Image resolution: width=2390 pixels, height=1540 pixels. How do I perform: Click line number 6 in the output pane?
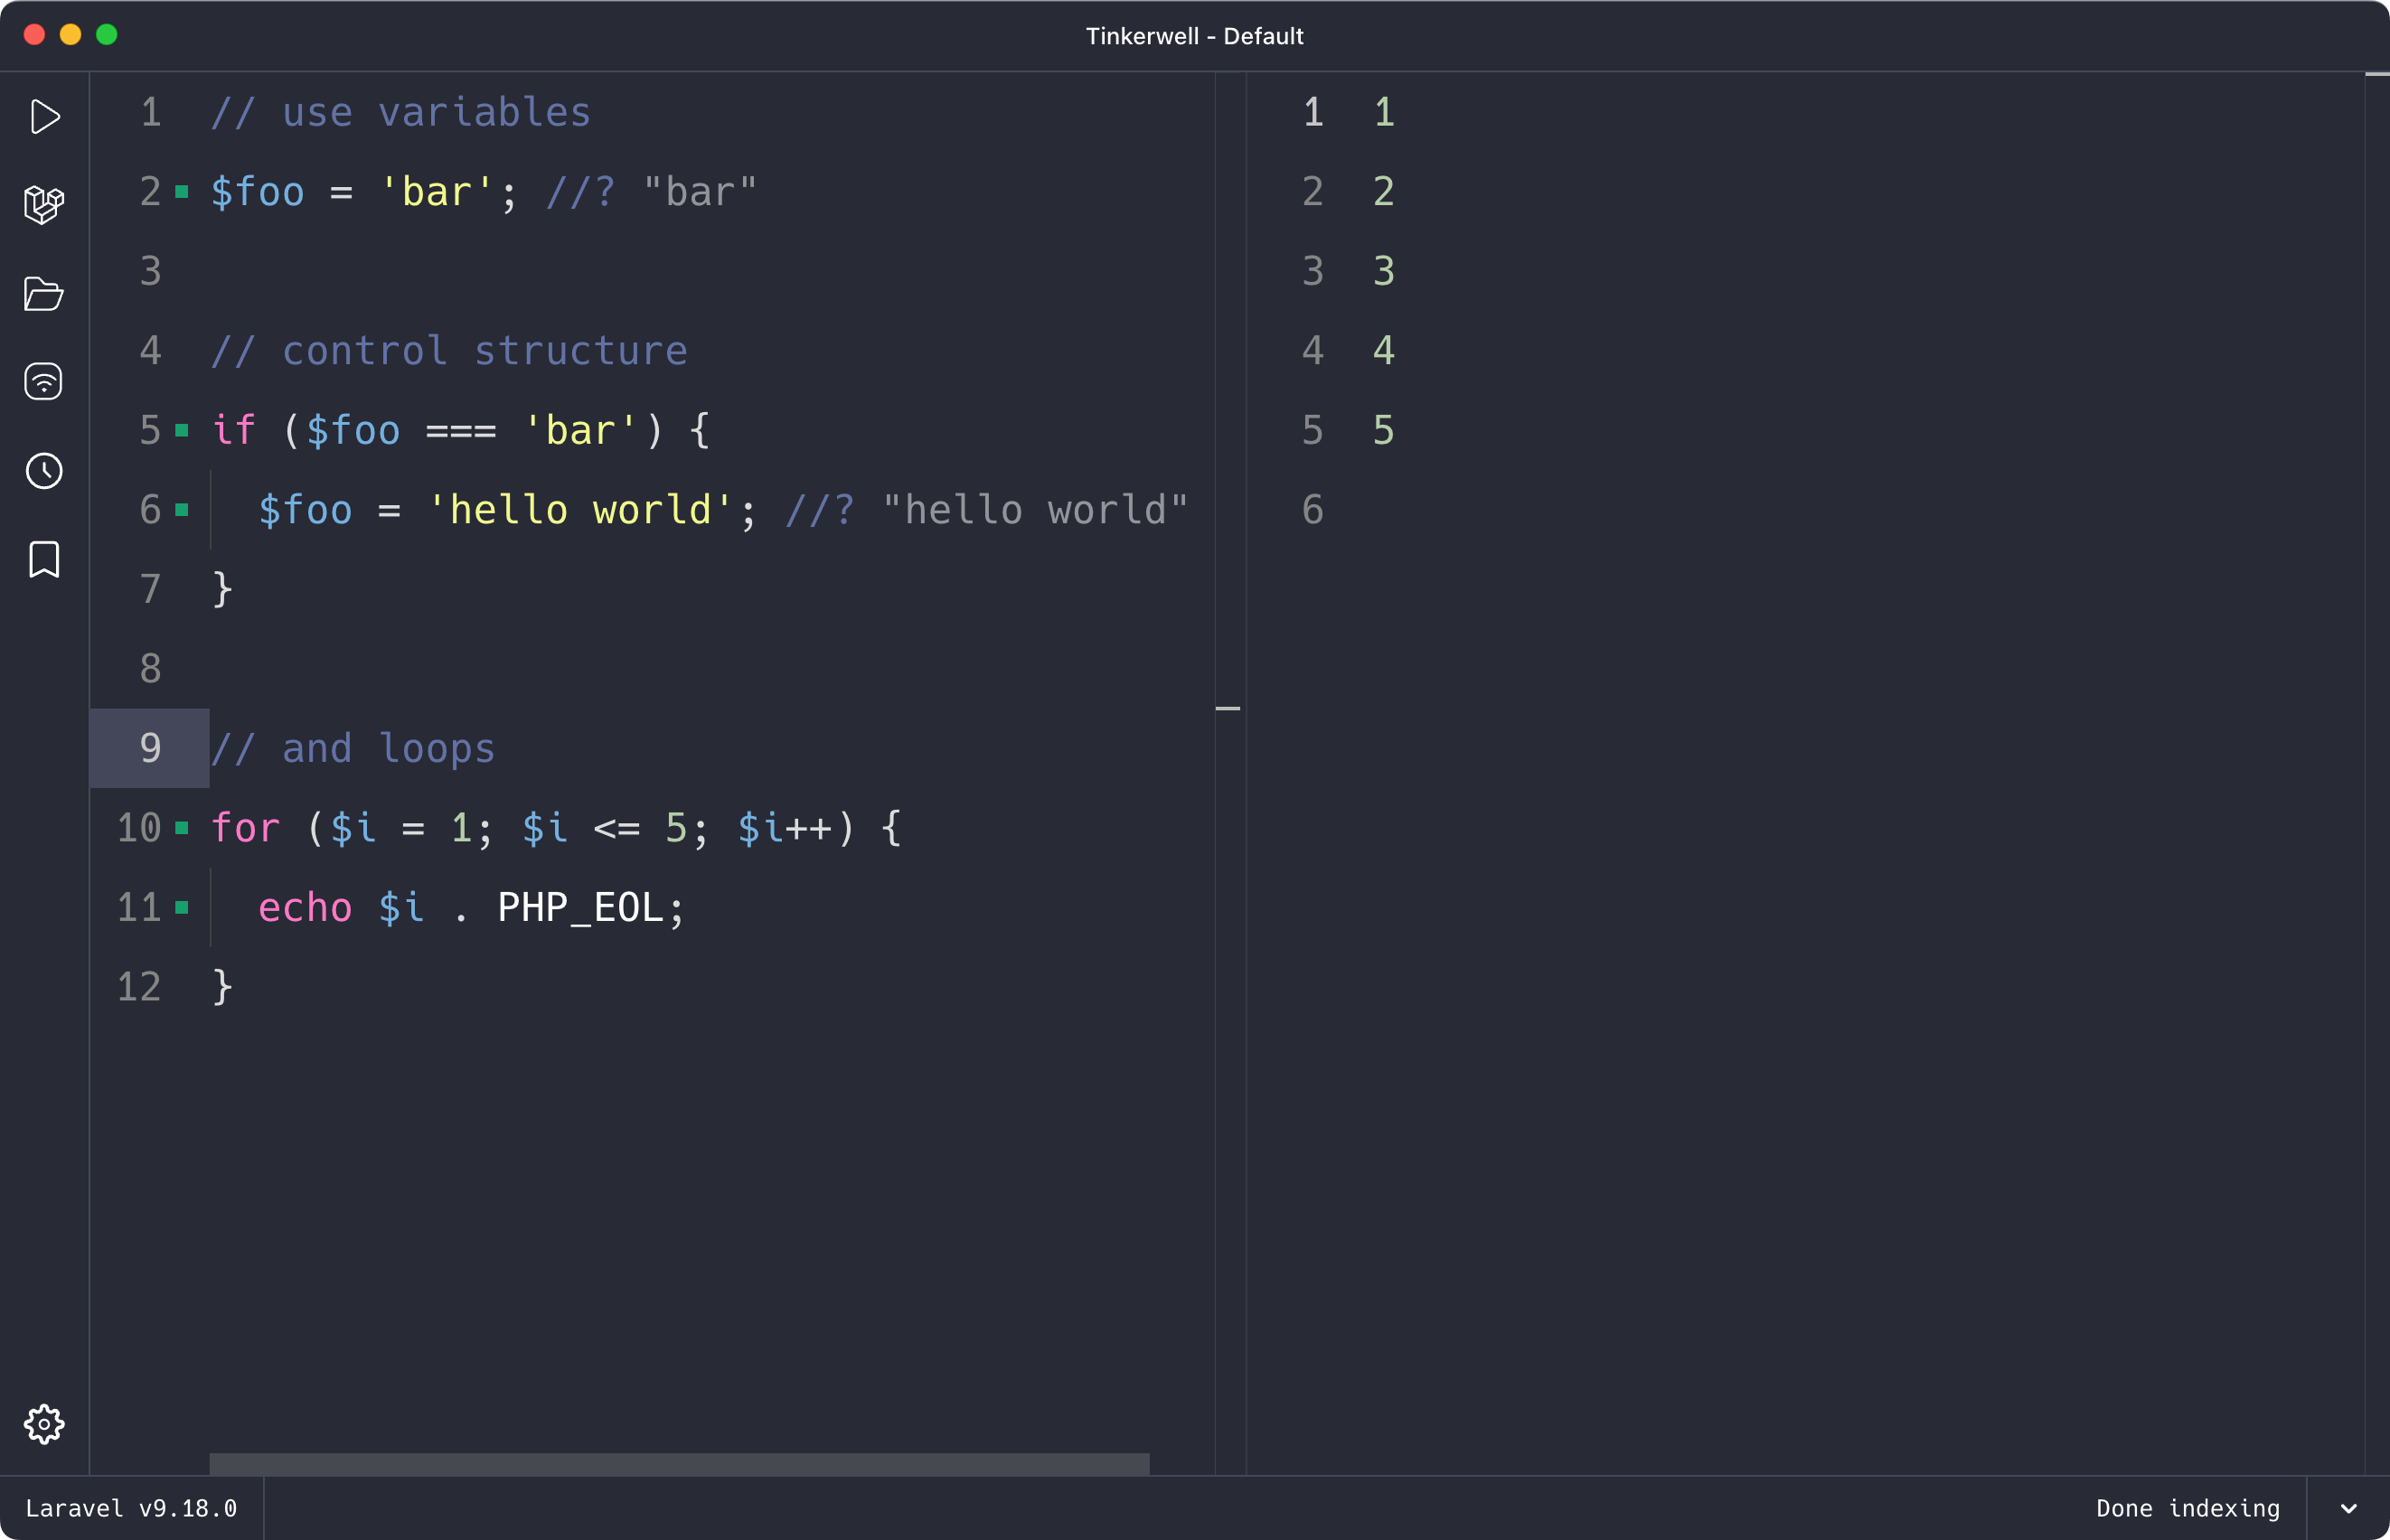pos(1313,510)
